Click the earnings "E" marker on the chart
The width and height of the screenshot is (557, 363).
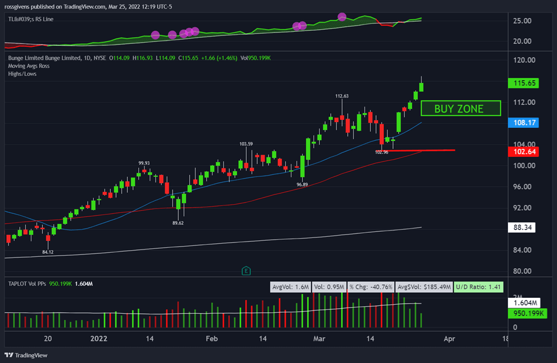[x=247, y=271]
